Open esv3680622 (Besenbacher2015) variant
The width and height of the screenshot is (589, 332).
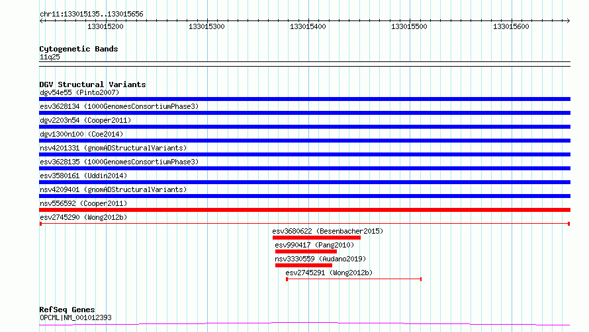point(328,231)
